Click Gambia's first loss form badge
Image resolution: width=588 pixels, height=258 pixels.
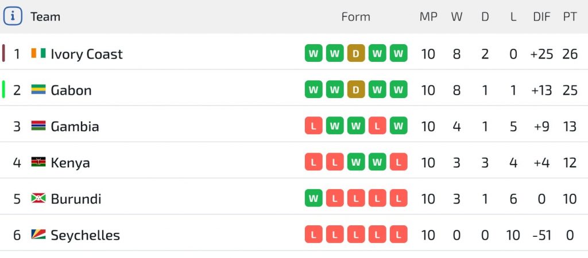pyautogui.click(x=314, y=126)
